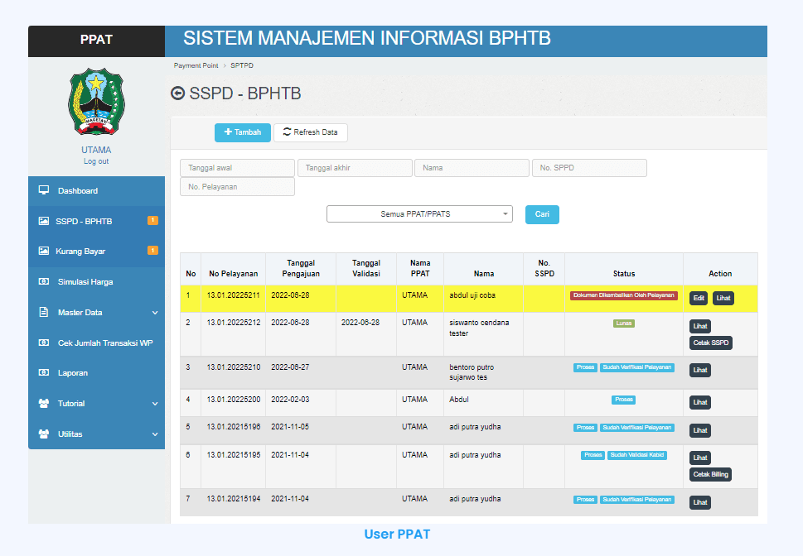
Task: Click the PPAT header title
Action: coord(96,40)
